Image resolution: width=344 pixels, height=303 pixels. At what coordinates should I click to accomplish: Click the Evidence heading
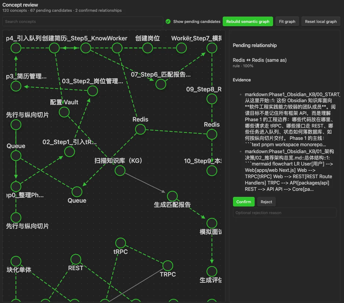(241, 80)
